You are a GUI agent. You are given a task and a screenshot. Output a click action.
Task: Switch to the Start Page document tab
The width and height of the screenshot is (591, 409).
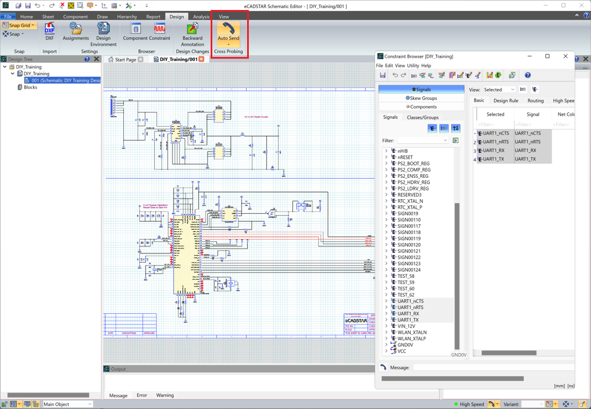(x=125, y=59)
